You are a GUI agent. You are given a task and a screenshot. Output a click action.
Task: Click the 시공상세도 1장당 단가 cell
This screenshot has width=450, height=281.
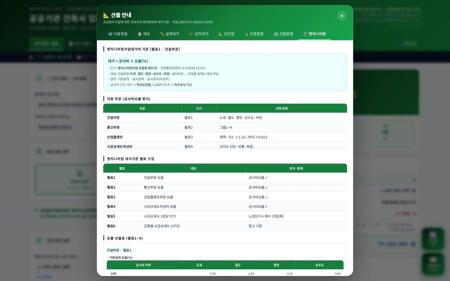(160, 216)
